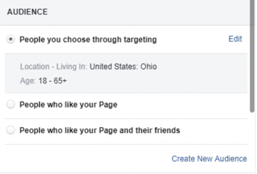Click "People who like your Page and their friends" text
The image size is (257, 174).
click(100, 130)
